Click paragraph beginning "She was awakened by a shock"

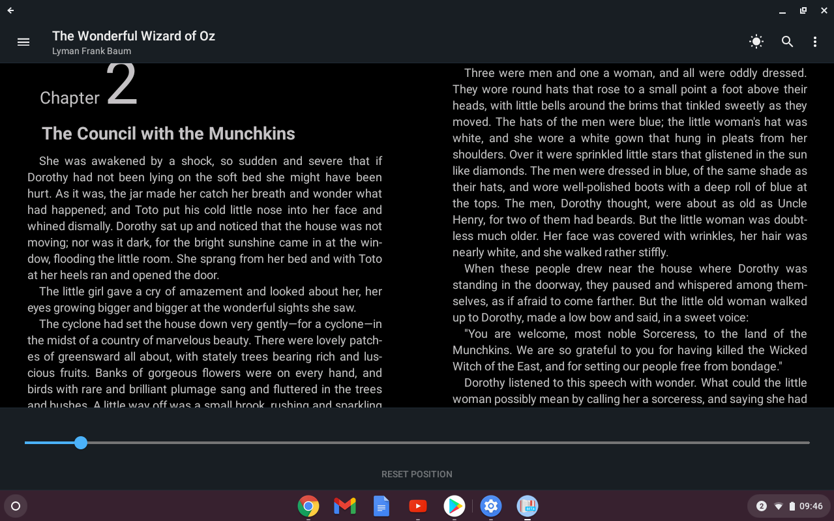click(205, 218)
